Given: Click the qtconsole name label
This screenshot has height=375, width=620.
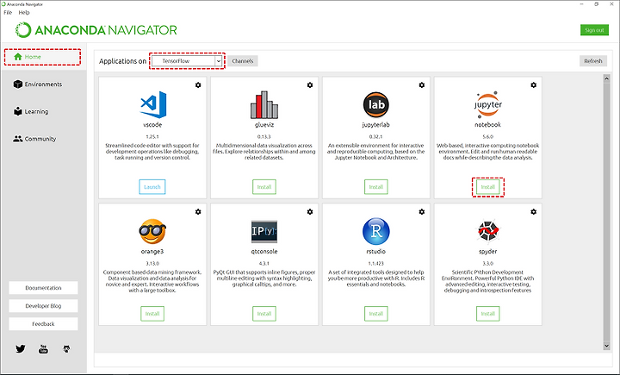Looking at the screenshot, I should (264, 252).
